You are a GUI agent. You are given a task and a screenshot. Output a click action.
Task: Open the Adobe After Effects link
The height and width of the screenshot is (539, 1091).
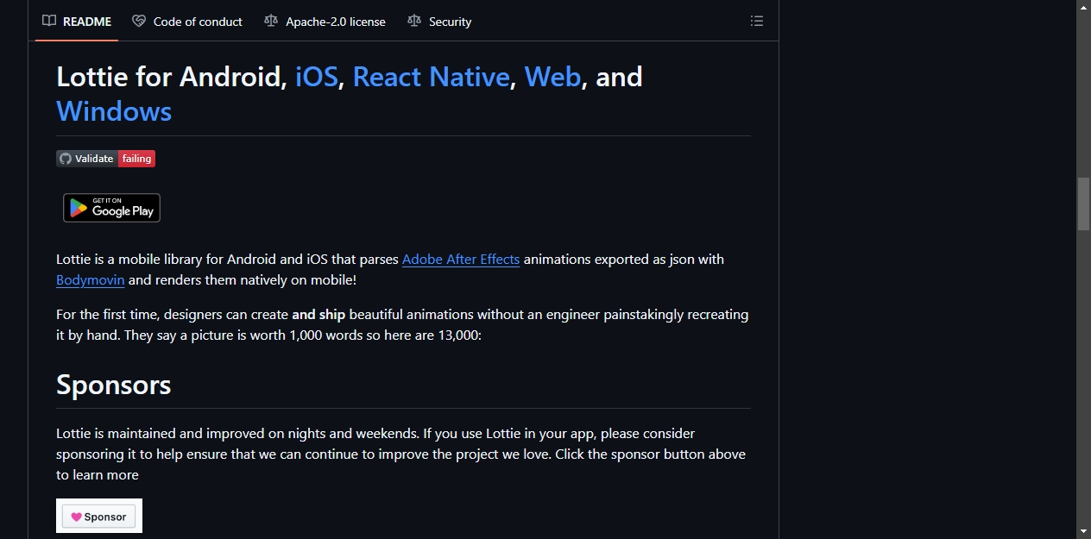[461, 259]
